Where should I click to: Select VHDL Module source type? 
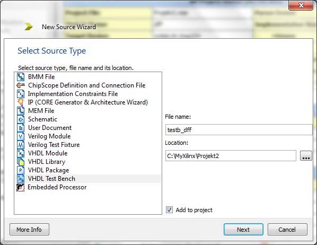[48, 153]
